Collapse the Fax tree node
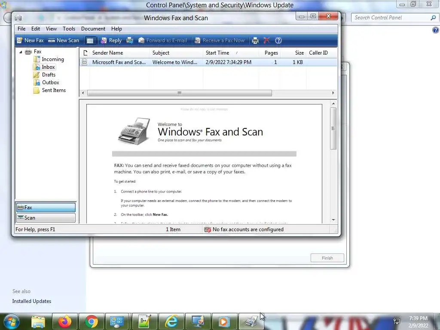Image resolution: width=440 pixels, height=330 pixels. (21, 52)
